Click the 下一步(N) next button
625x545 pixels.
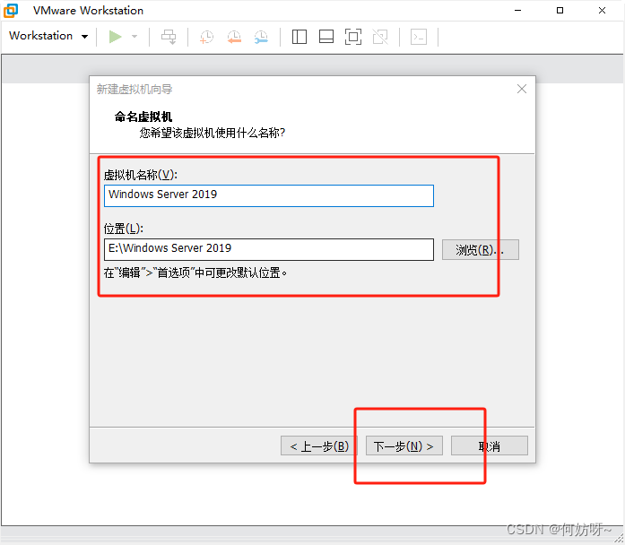point(404,446)
